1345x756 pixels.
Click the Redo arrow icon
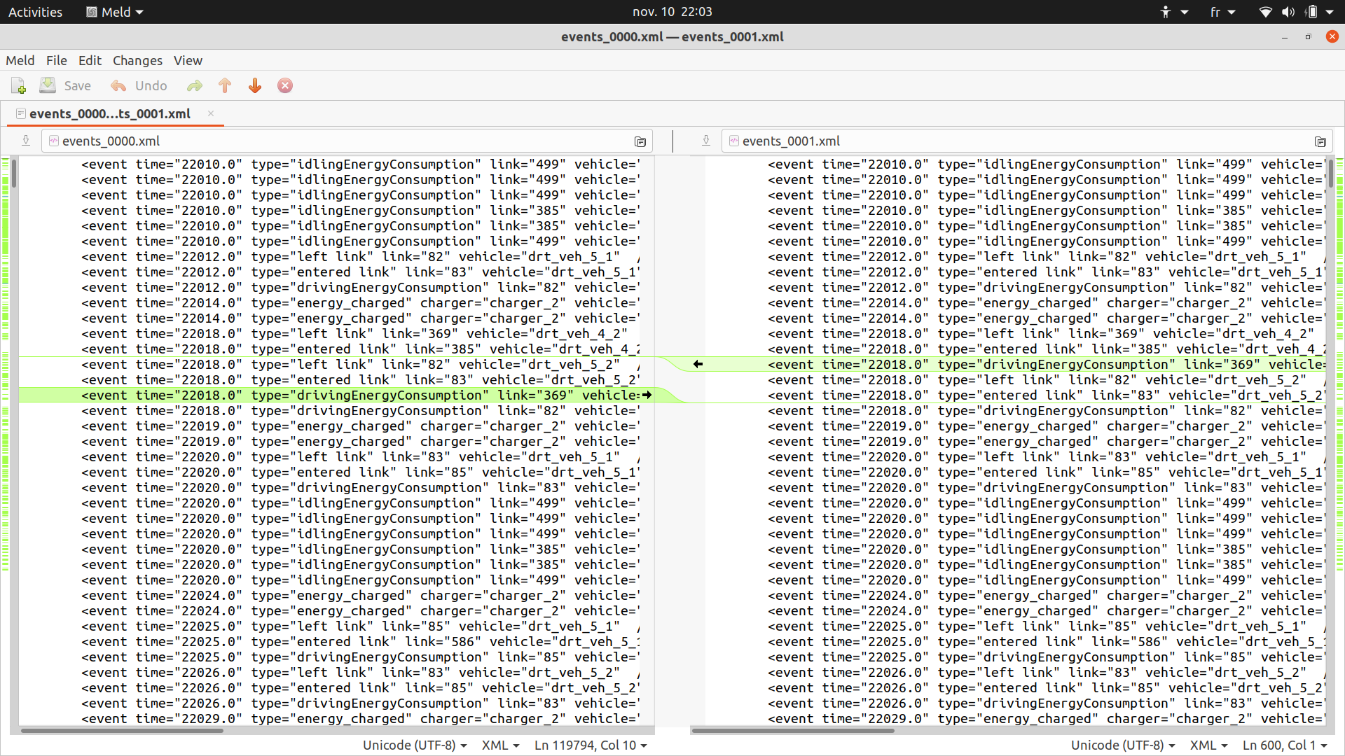(195, 85)
